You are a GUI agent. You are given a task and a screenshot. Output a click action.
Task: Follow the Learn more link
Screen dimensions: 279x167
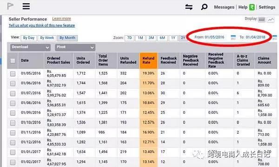click(x=61, y=19)
